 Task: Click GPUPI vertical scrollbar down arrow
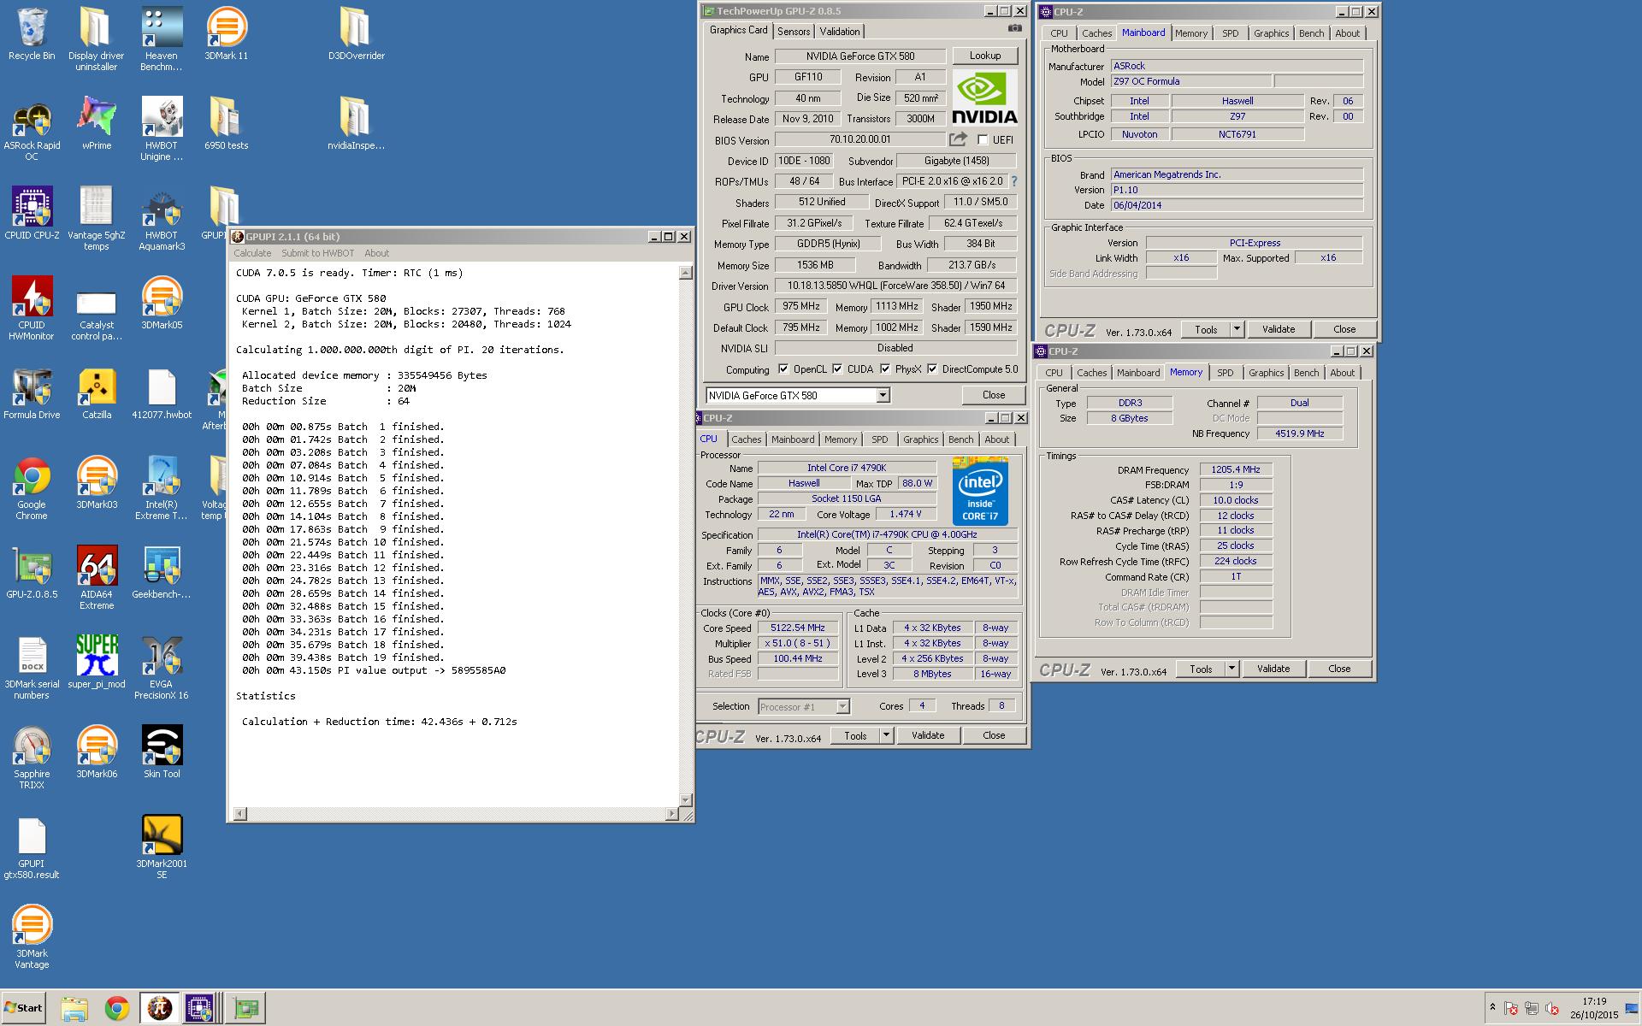tap(685, 800)
